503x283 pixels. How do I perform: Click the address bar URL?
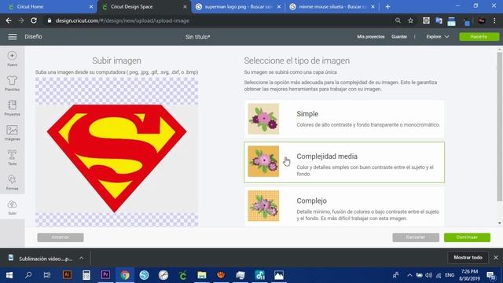click(123, 20)
